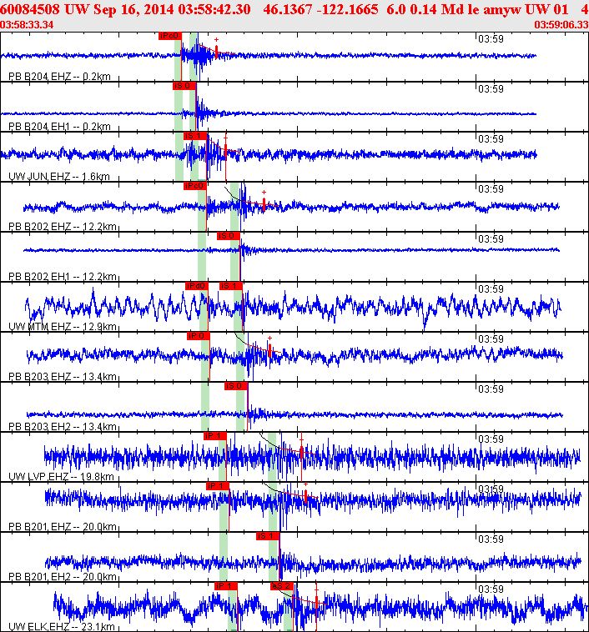
Task: Select the eS 2 pick flag on UW ELK EHZ trace
Action: (x=282, y=585)
